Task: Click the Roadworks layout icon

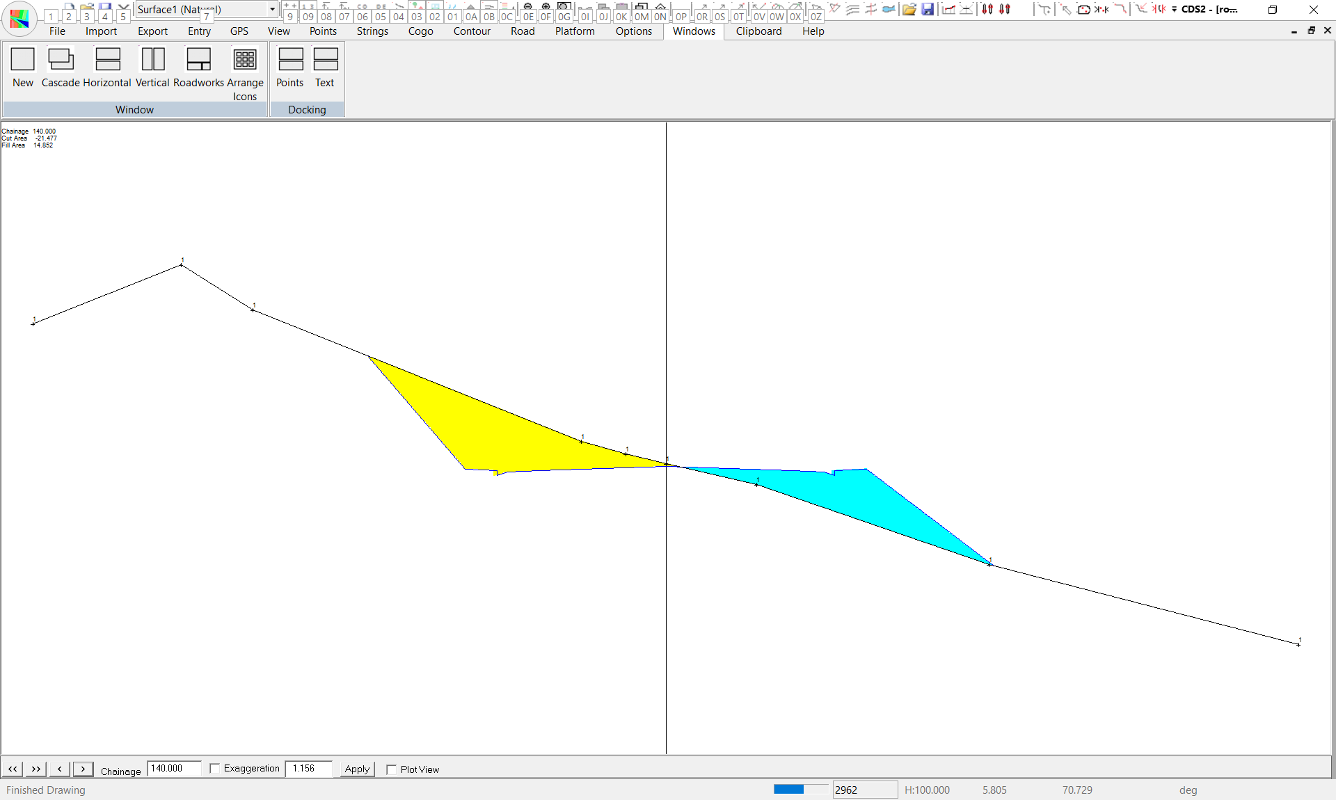Action: point(198,60)
